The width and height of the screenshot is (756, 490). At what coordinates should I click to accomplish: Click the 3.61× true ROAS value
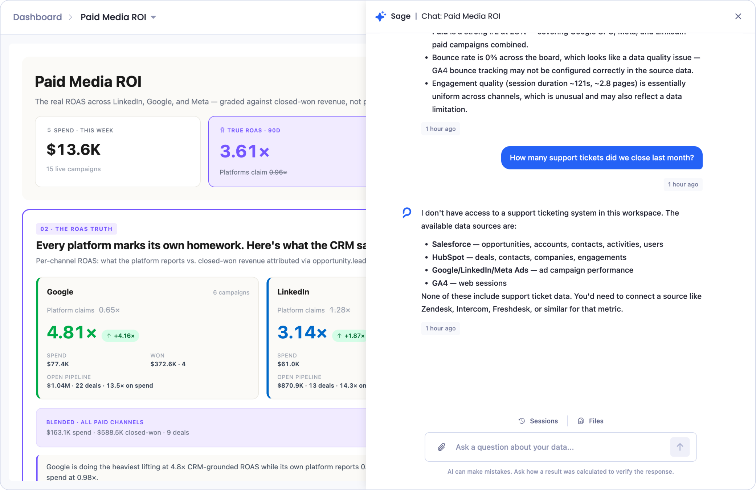[x=245, y=151]
